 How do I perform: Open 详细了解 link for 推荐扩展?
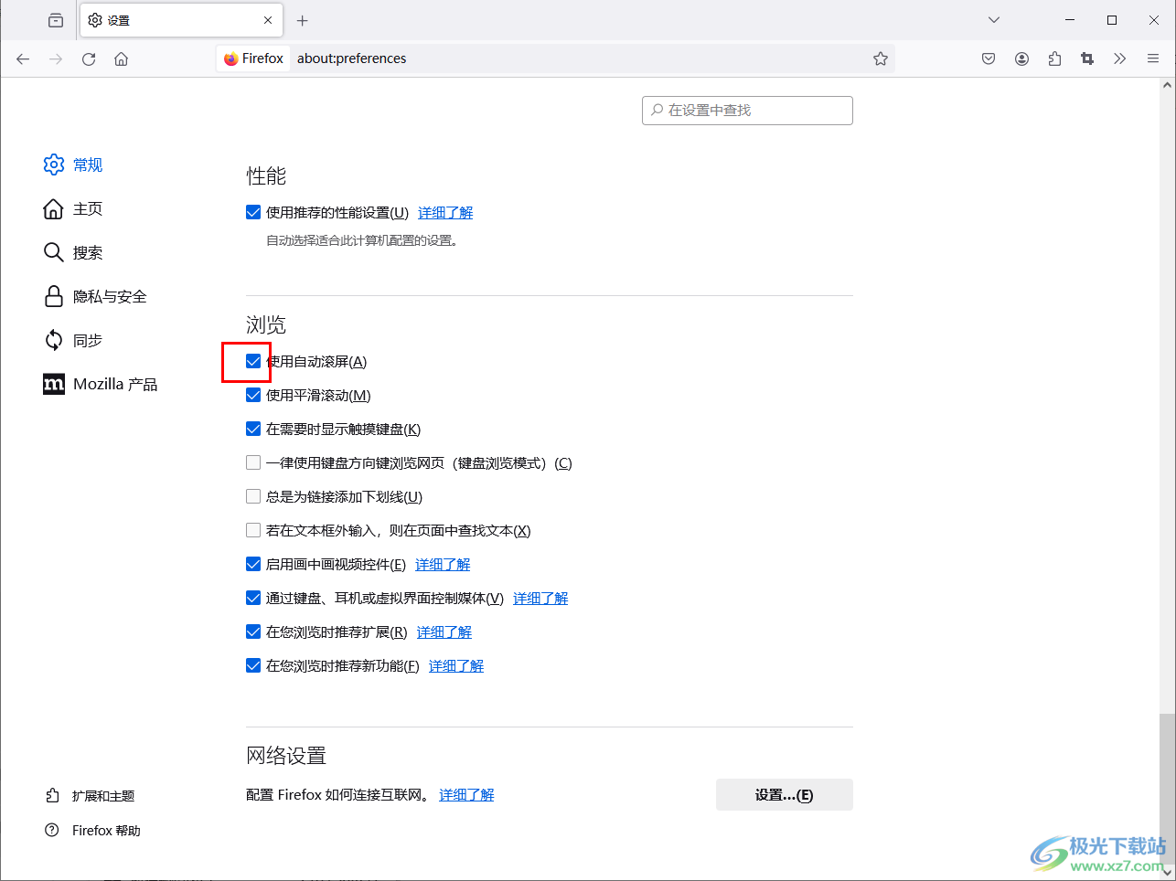[444, 632]
